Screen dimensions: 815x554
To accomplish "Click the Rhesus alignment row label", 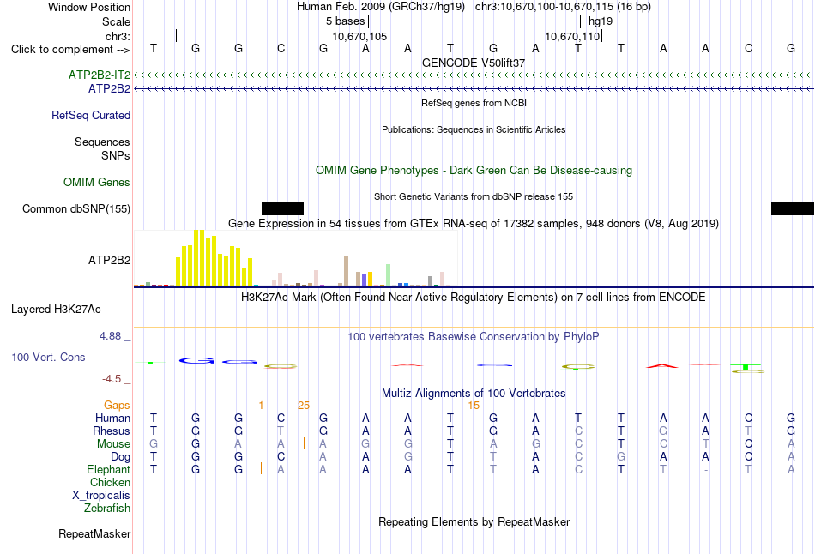I will point(112,431).
